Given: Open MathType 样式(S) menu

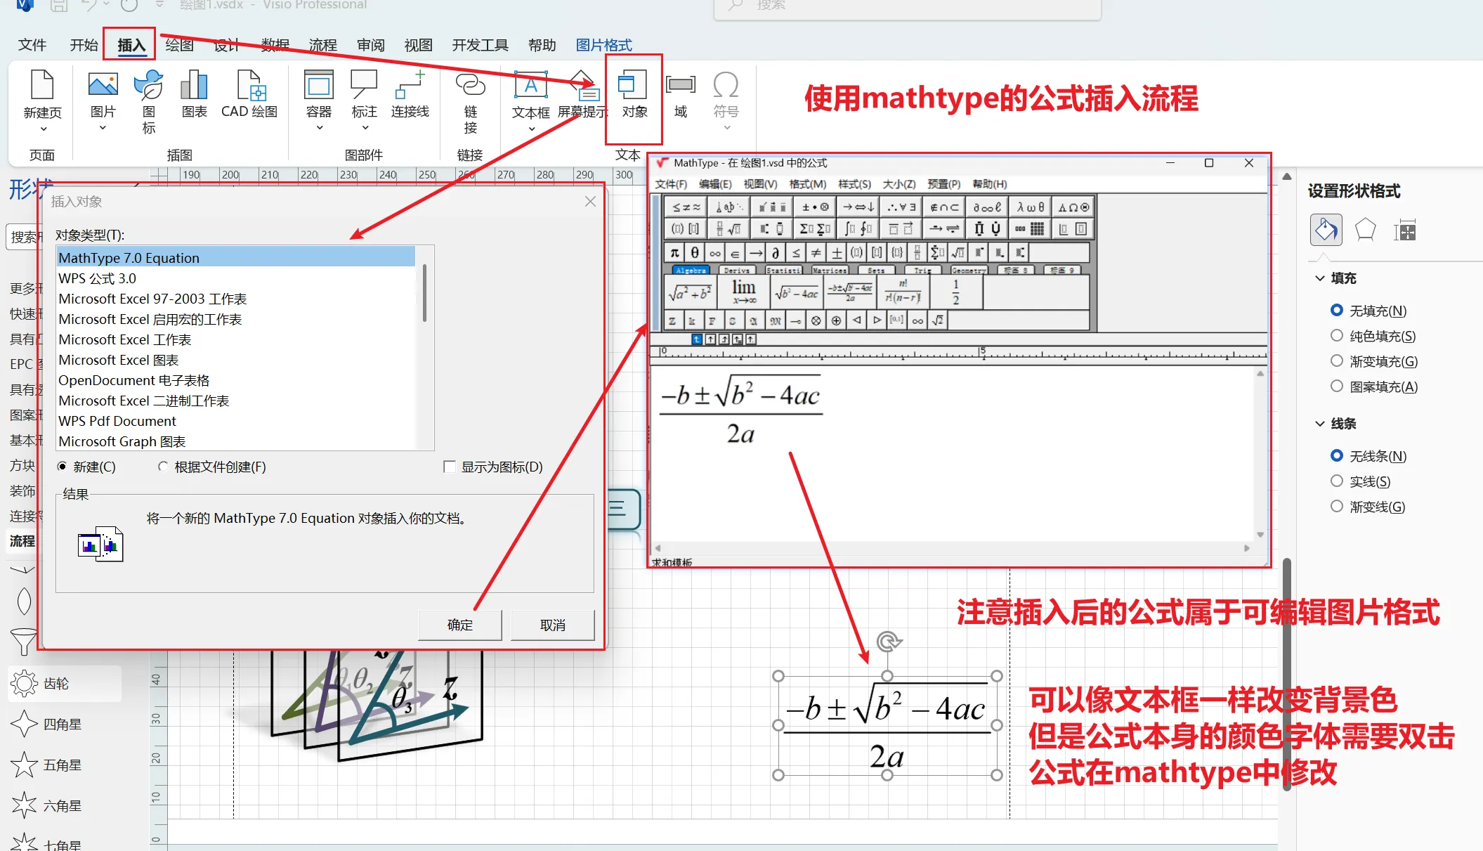Looking at the screenshot, I should click(854, 184).
